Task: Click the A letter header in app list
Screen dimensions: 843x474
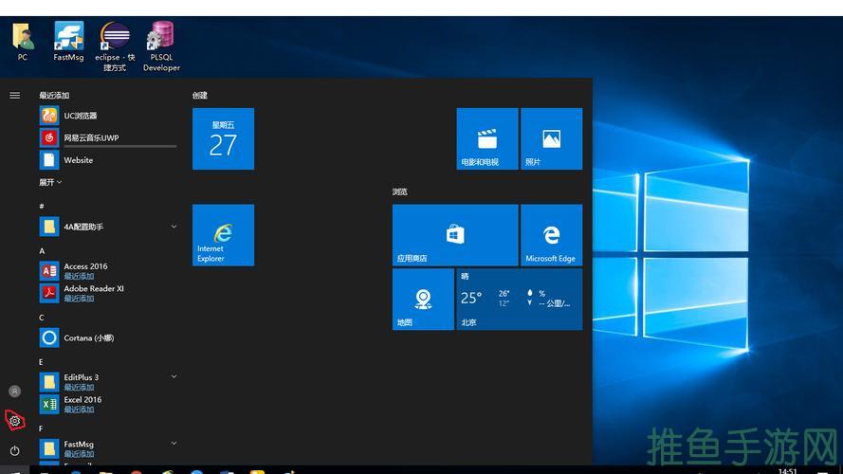Action: tap(42, 251)
